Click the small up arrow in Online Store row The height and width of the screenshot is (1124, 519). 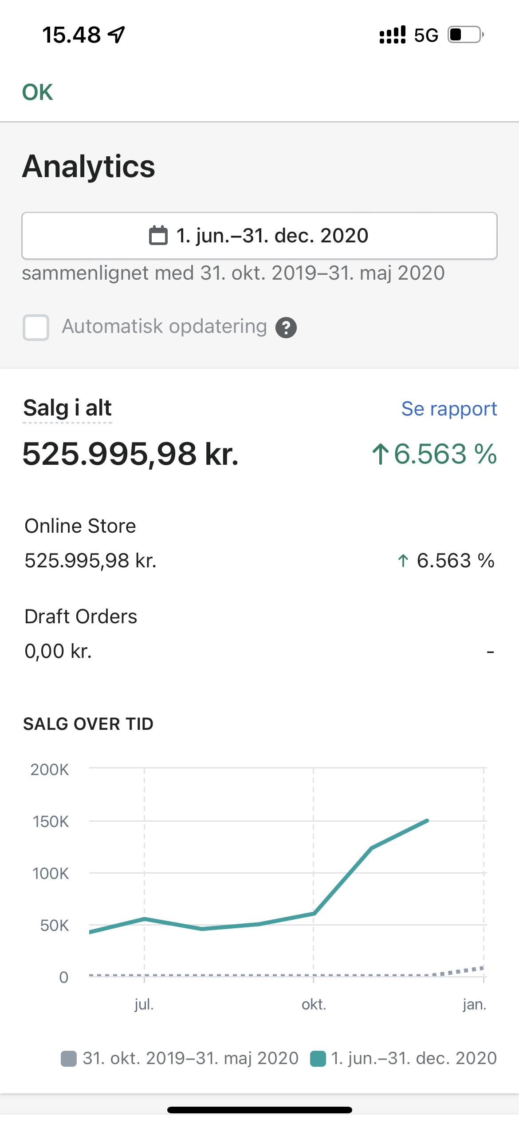coord(403,561)
